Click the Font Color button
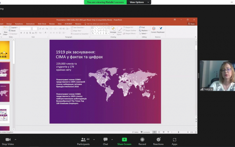235x147 pixels. click(x=46, y=33)
